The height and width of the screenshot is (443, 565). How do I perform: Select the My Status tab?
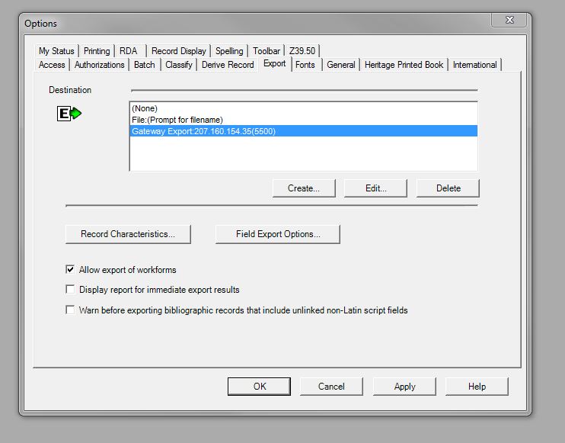56,51
